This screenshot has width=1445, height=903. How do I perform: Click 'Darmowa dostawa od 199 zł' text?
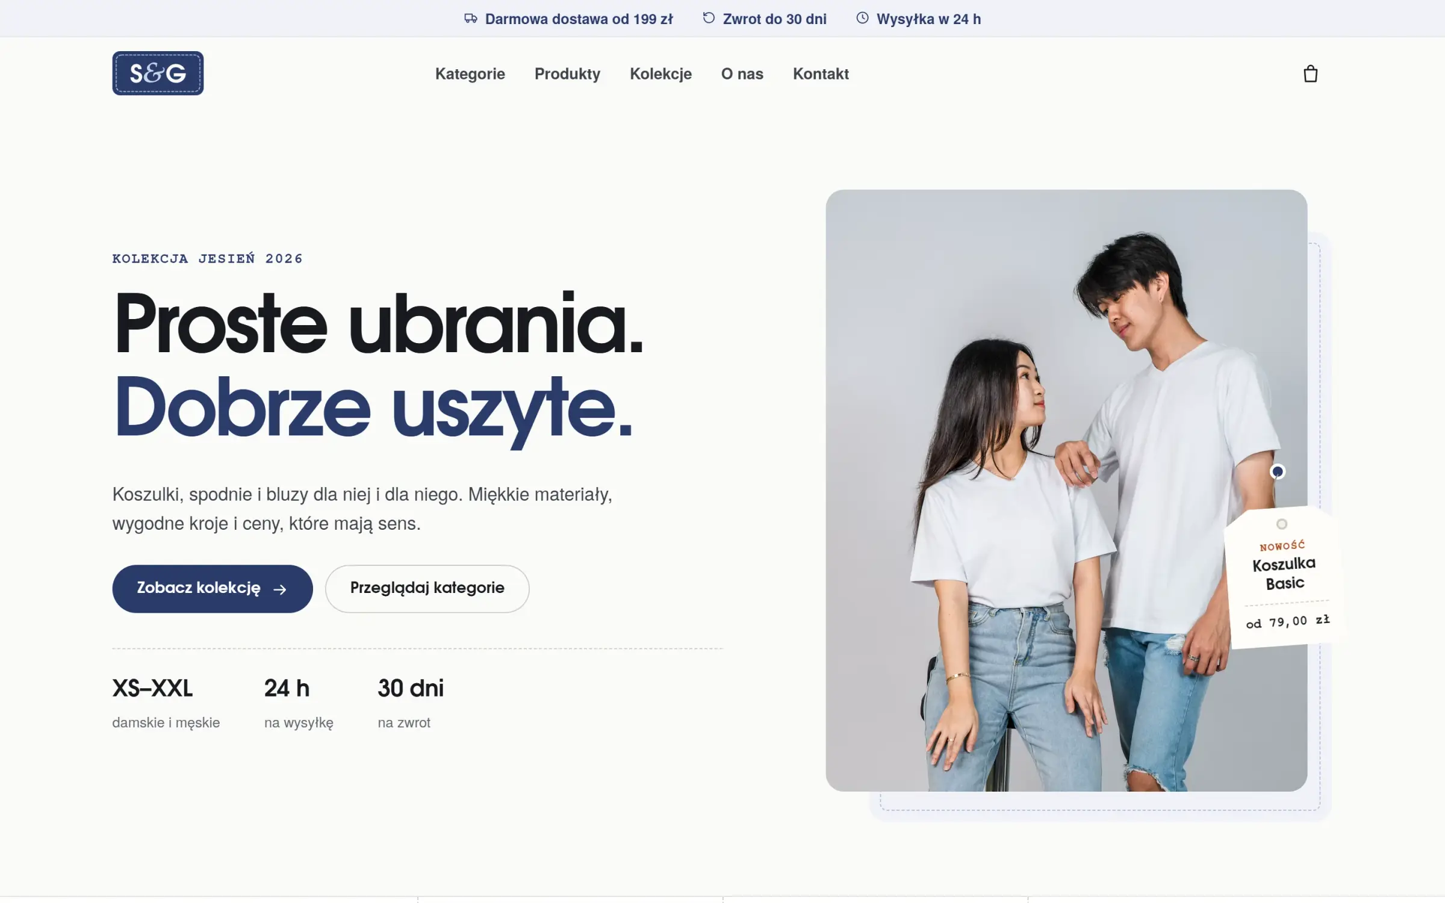[579, 19]
